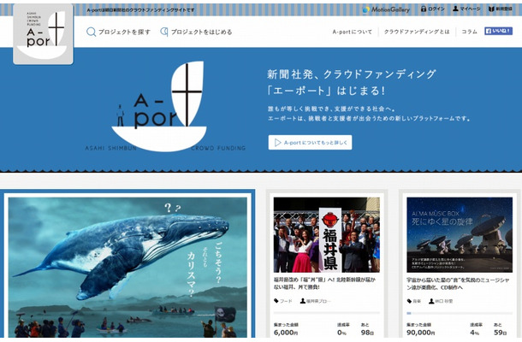Click the Fukui project funding progress bar
The height and width of the screenshot is (342, 522).
326,313
